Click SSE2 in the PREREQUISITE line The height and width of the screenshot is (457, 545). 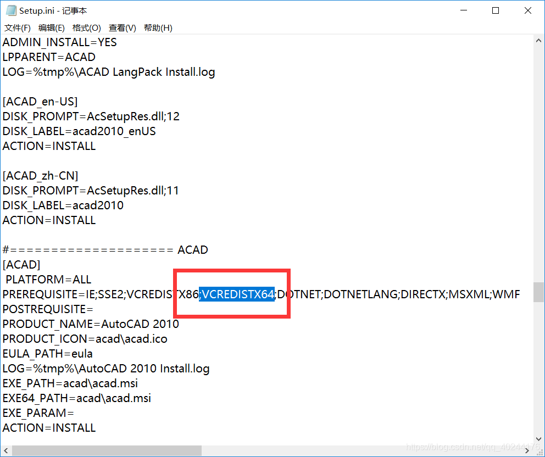pos(110,294)
